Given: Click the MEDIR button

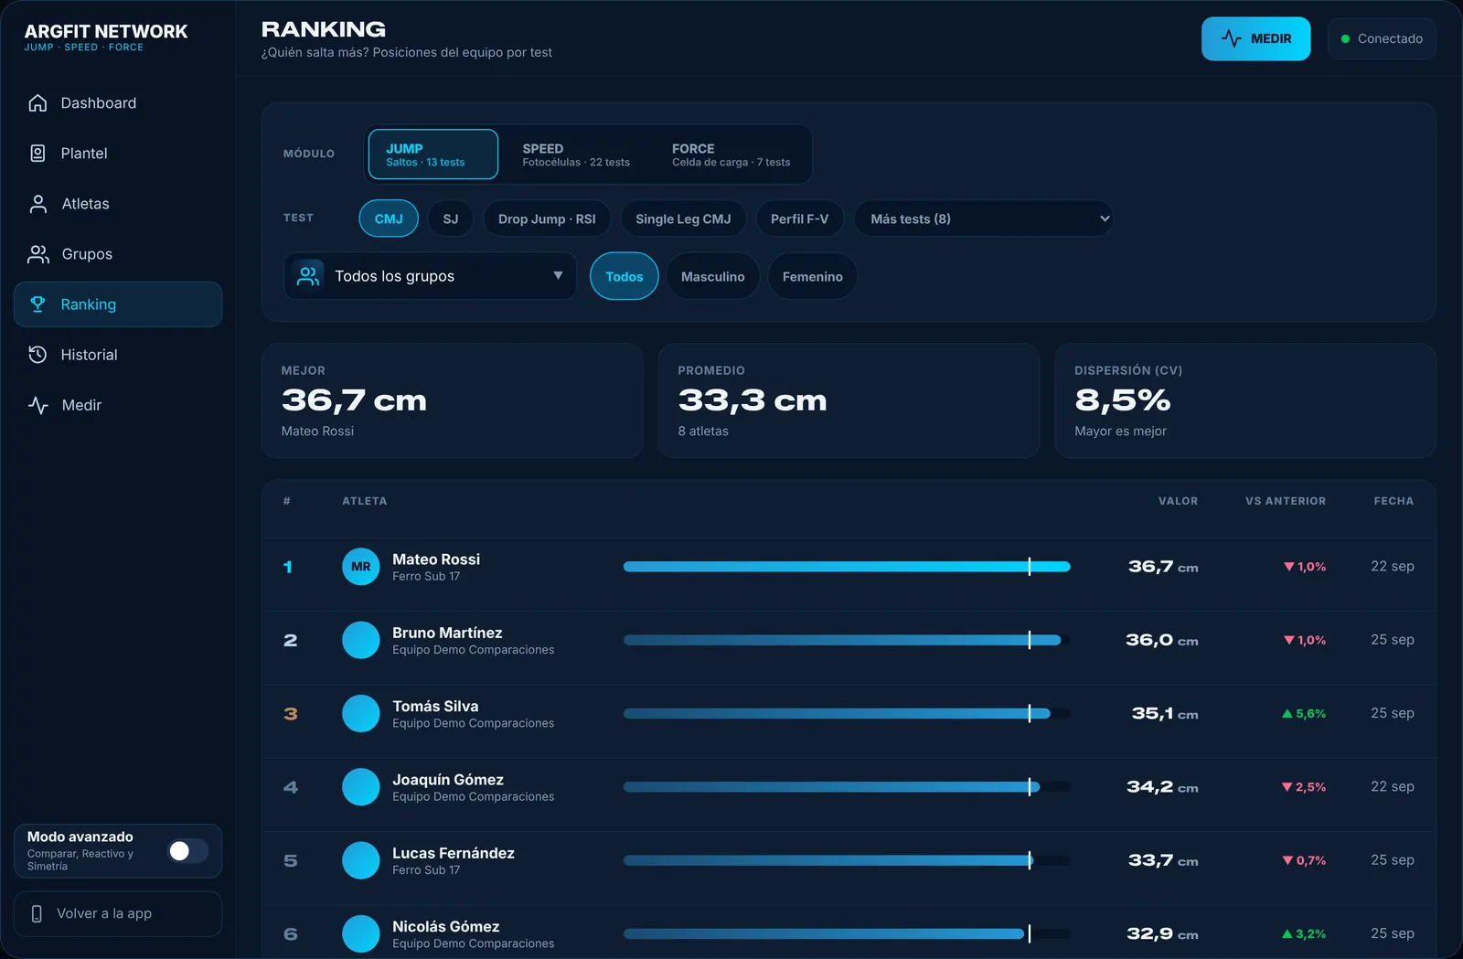Looking at the screenshot, I should point(1256,38).
